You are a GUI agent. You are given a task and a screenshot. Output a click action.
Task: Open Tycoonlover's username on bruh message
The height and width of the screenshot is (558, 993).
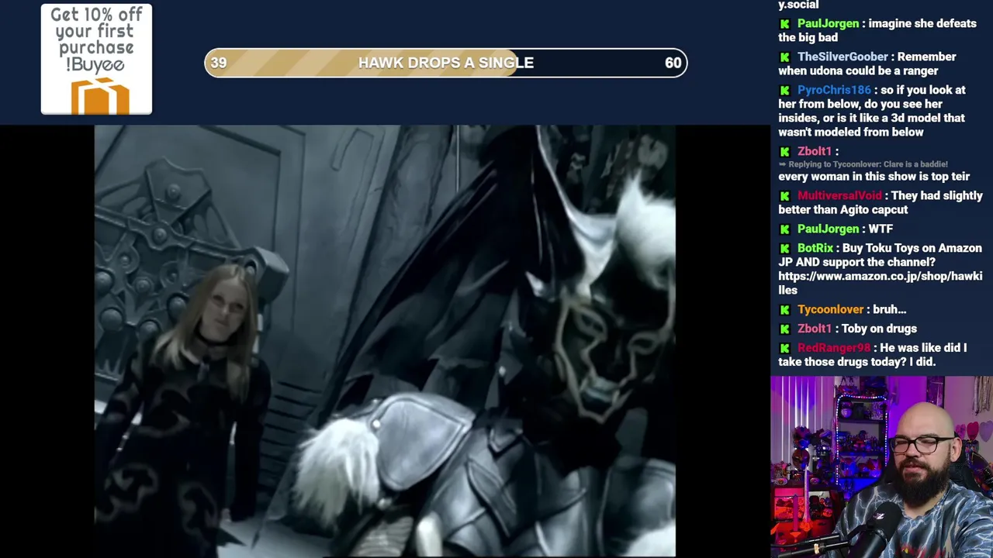point(830,309)
